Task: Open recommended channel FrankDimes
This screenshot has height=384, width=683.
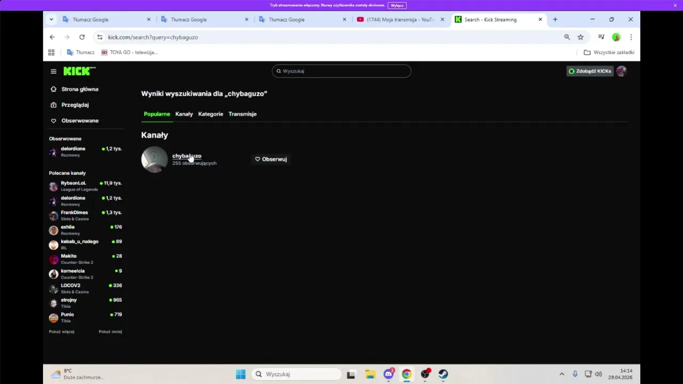Action: [85, 215]
